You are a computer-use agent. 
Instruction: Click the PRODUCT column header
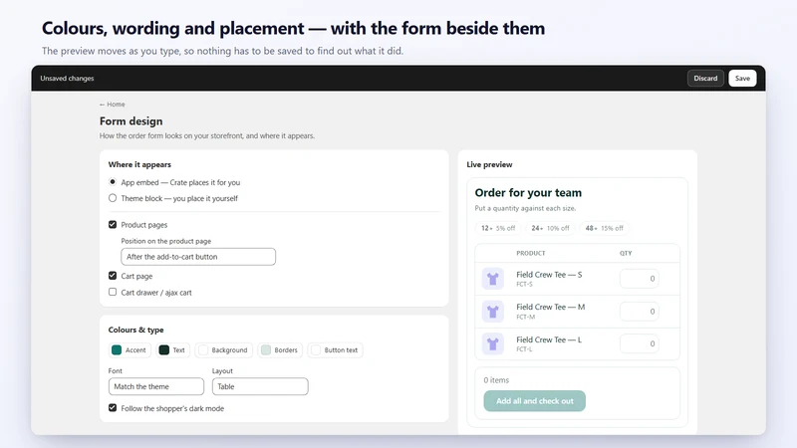click(531, 253)
